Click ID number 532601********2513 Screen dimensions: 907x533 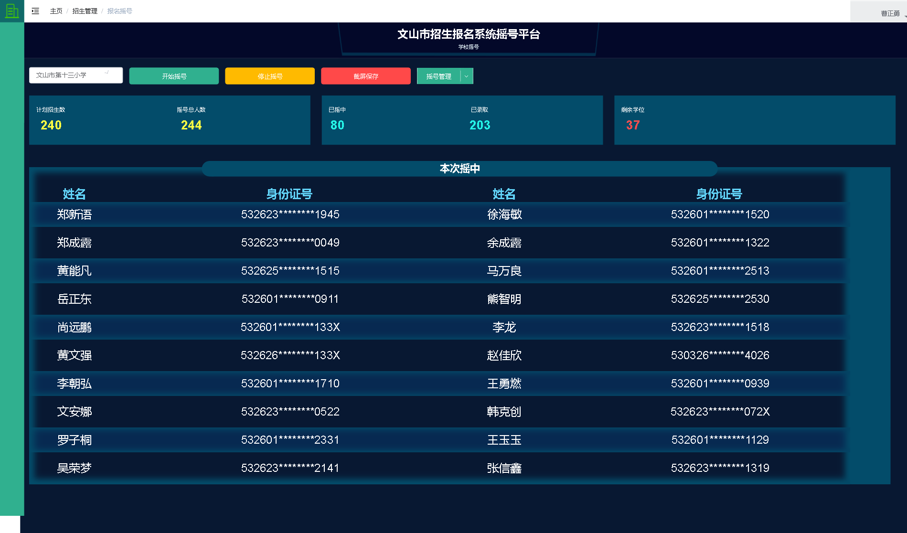(x=720, y=271)
